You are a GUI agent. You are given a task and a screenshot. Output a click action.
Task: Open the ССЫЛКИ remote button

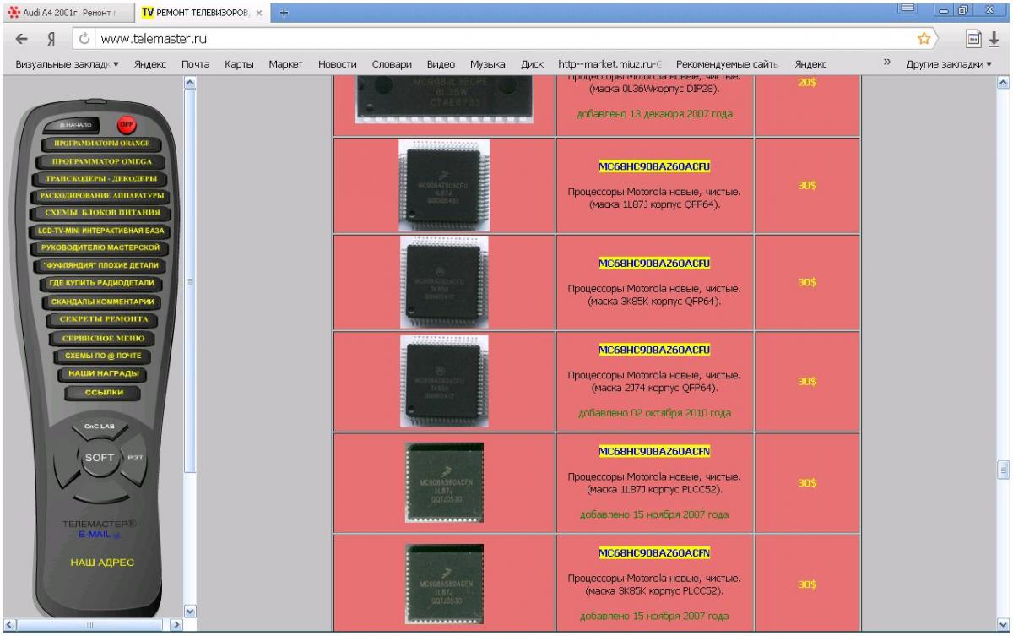104,393
